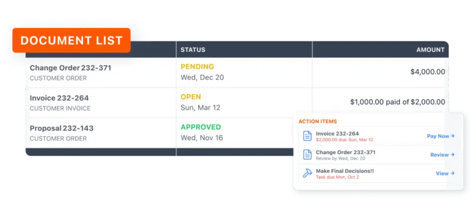The height and width of the screenshot is (215, 473).
Task: Open Change Order 232-371 in document list
Action: coord(70,68)
